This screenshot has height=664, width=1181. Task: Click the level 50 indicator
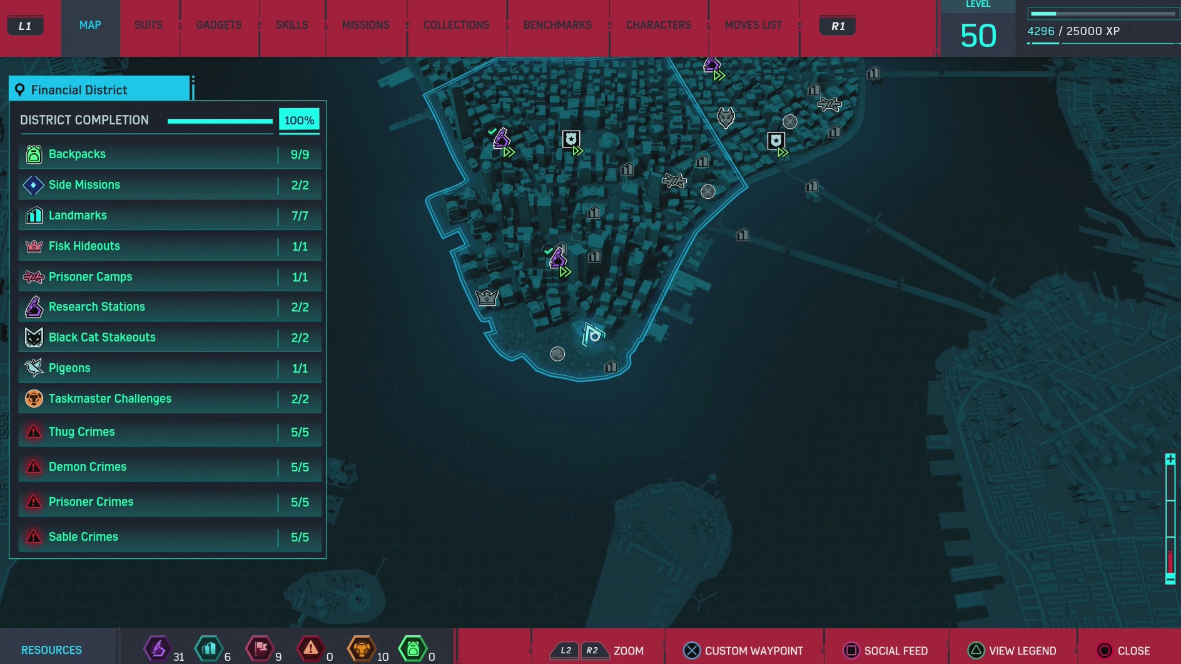point(978,36)
